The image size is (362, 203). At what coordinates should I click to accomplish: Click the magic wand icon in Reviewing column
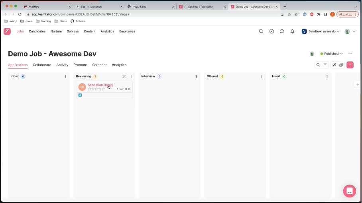coord(124,76)
